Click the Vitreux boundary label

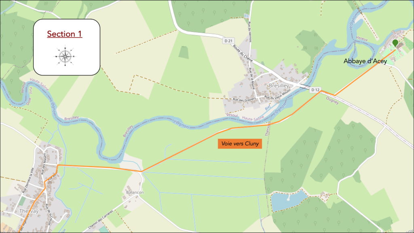[x=362, y=39]
